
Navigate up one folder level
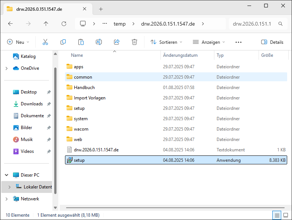[46, 24]
